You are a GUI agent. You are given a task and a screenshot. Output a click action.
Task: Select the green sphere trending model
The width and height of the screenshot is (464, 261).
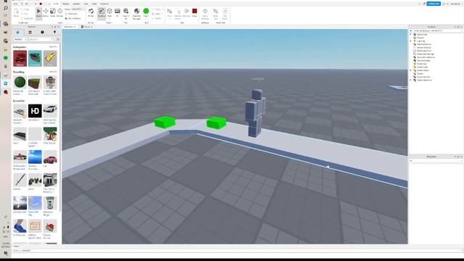tap(20, 82)
